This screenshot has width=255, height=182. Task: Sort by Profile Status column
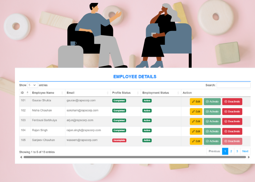pyautogui.click(x=126, y=93)
